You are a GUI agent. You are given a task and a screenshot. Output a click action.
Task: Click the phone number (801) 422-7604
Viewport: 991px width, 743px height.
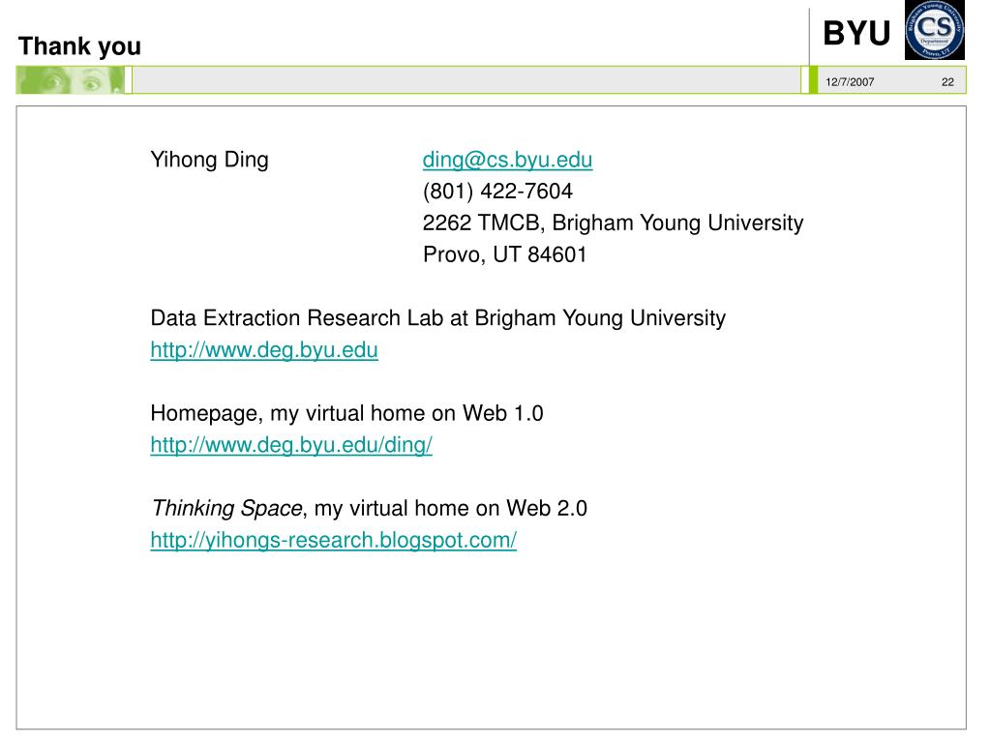(497, 192)
